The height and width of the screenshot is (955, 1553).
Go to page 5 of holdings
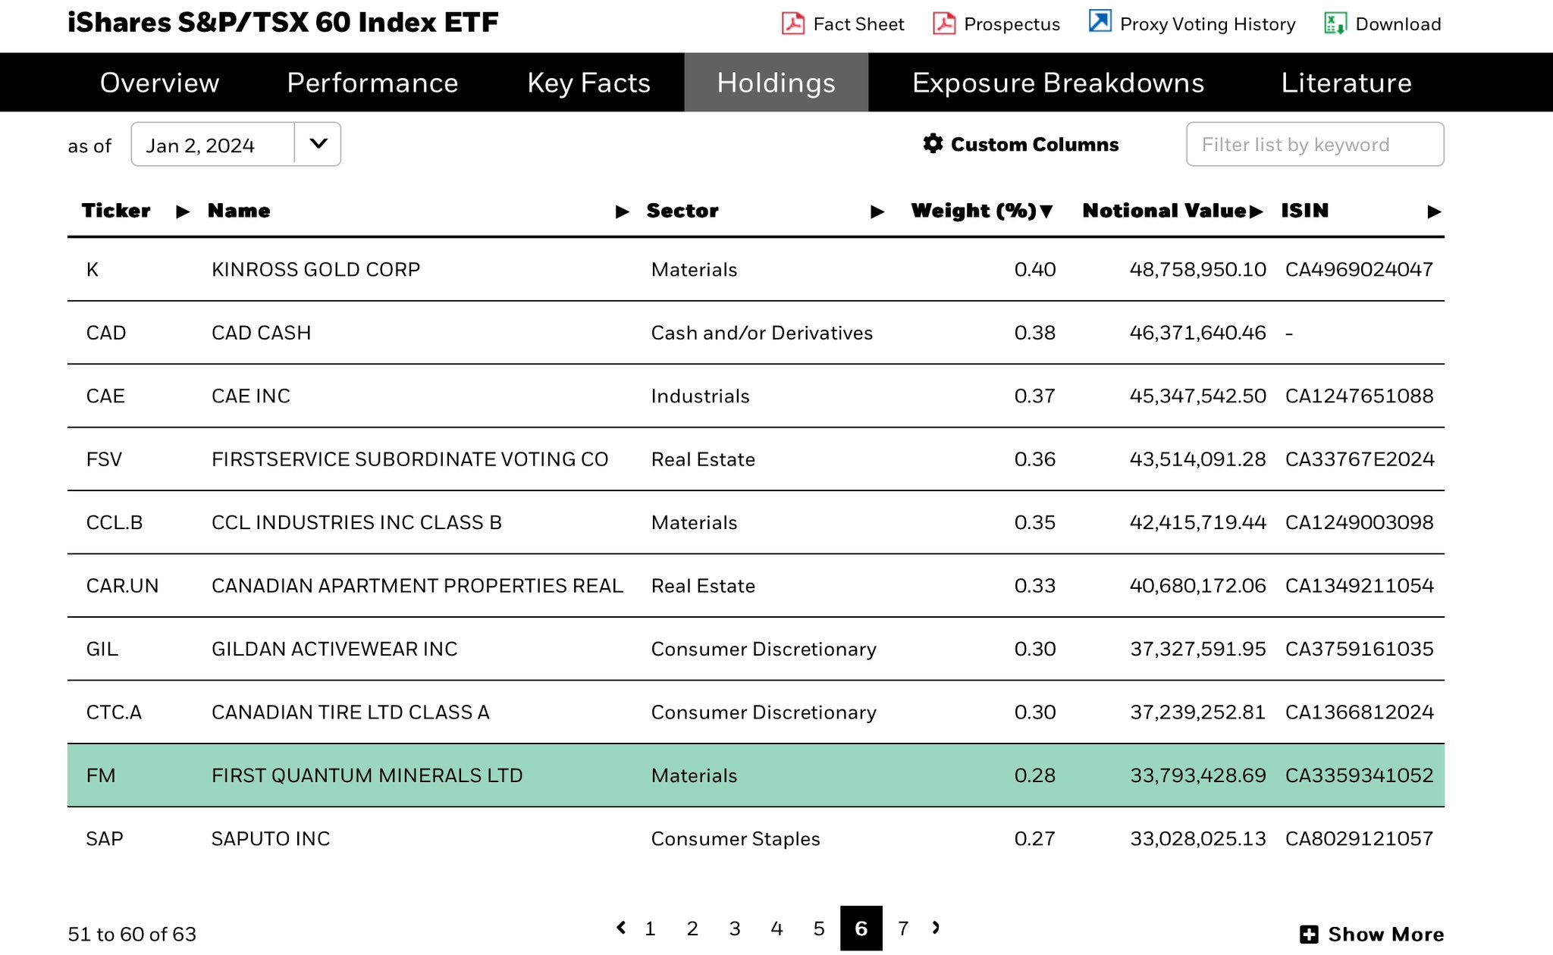click(x=819, y=928)
